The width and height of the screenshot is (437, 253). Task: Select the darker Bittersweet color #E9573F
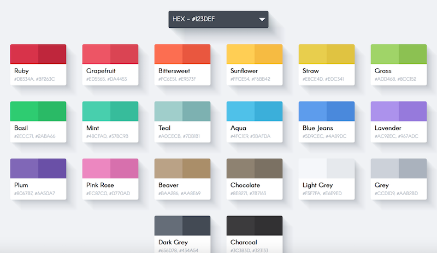(197, 54)
